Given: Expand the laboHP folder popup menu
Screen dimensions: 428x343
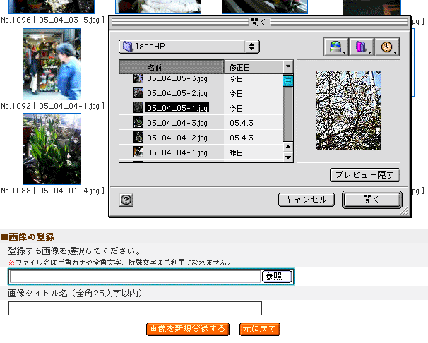Looking at the screenshot, I should pos(189,47).
